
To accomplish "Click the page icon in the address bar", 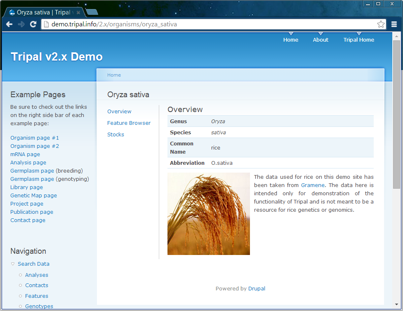I will (x=46, y=24).
